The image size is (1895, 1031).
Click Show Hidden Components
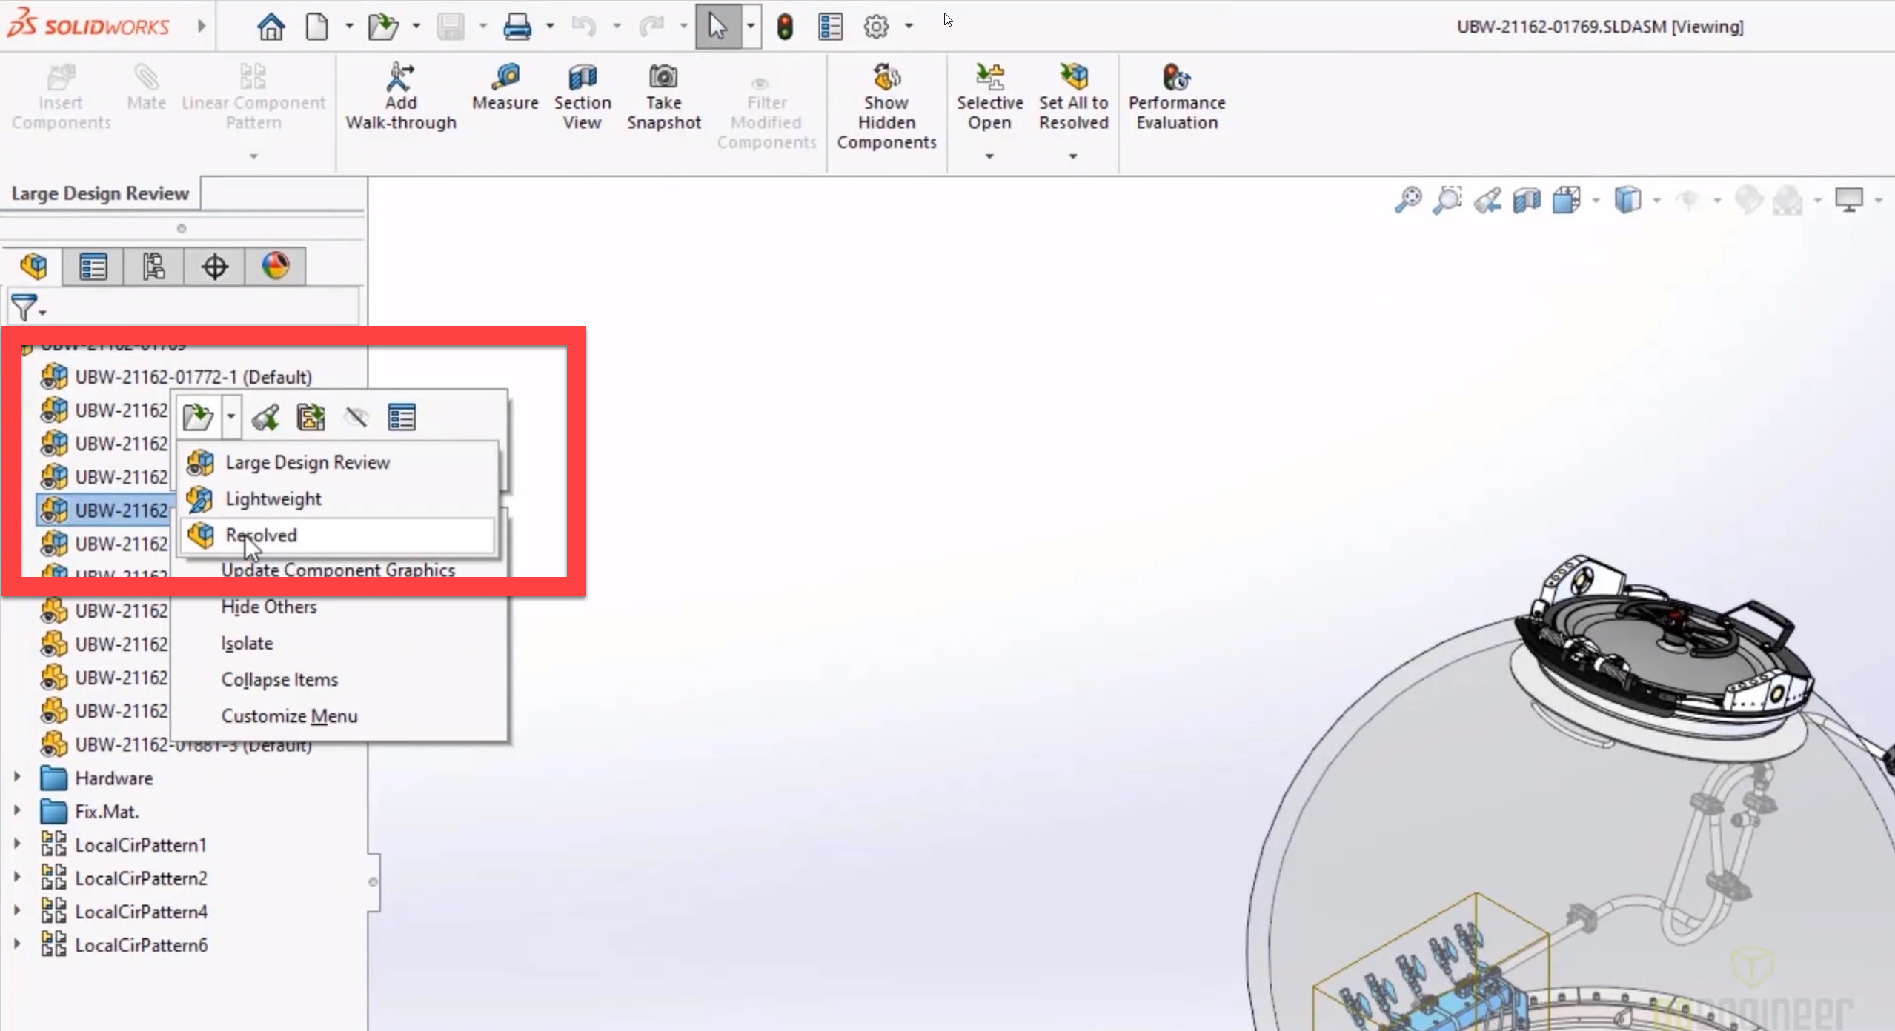886,107
